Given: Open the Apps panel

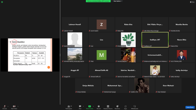Looking at the screenshot, I should point(126,107).
